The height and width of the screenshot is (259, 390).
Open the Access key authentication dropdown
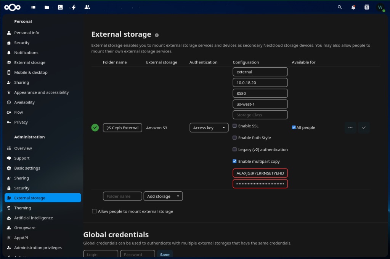209,127
